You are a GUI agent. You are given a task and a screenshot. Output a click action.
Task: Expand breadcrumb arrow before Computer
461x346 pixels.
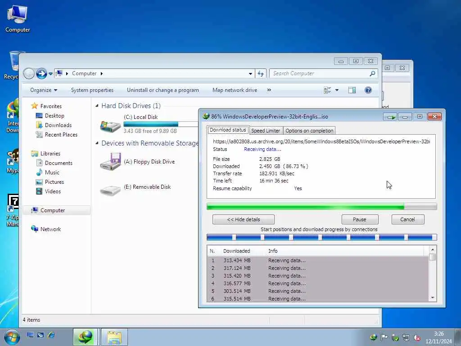tap(67, 73)
